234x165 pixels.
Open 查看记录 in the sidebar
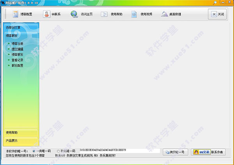[18, 60]
